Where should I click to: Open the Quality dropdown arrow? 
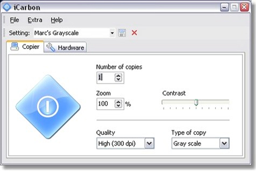[x=149, y=143]
